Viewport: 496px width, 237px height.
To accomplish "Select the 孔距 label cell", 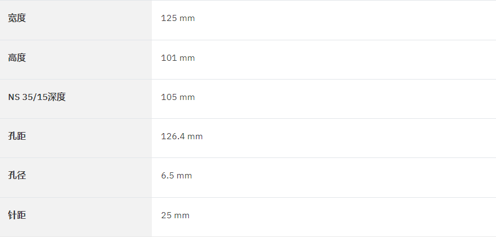I will (x=76, y=138).
